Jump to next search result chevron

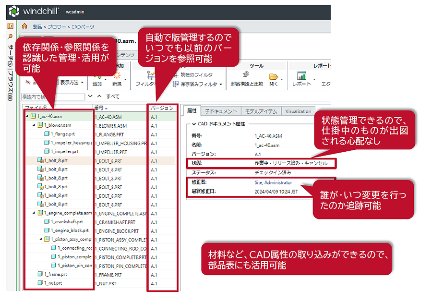(90, 96)
